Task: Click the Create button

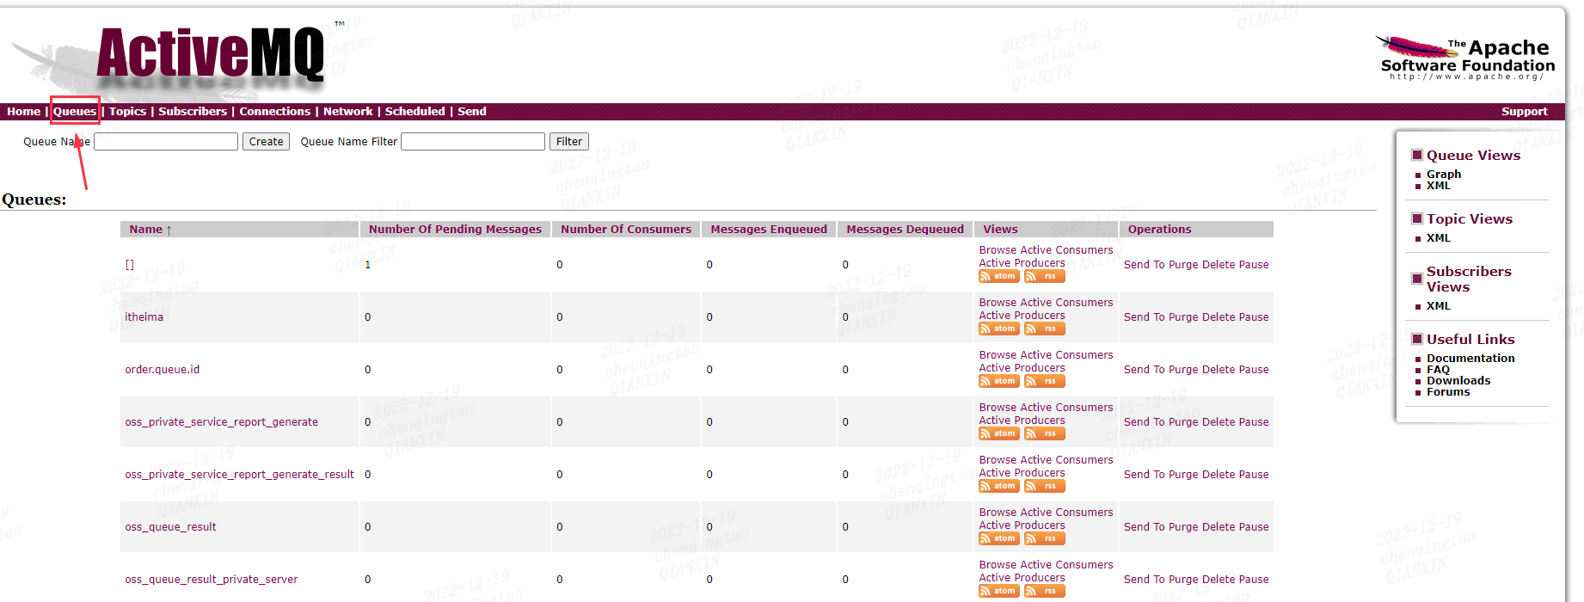Action: pyautogui.click(x=266, y=142)
